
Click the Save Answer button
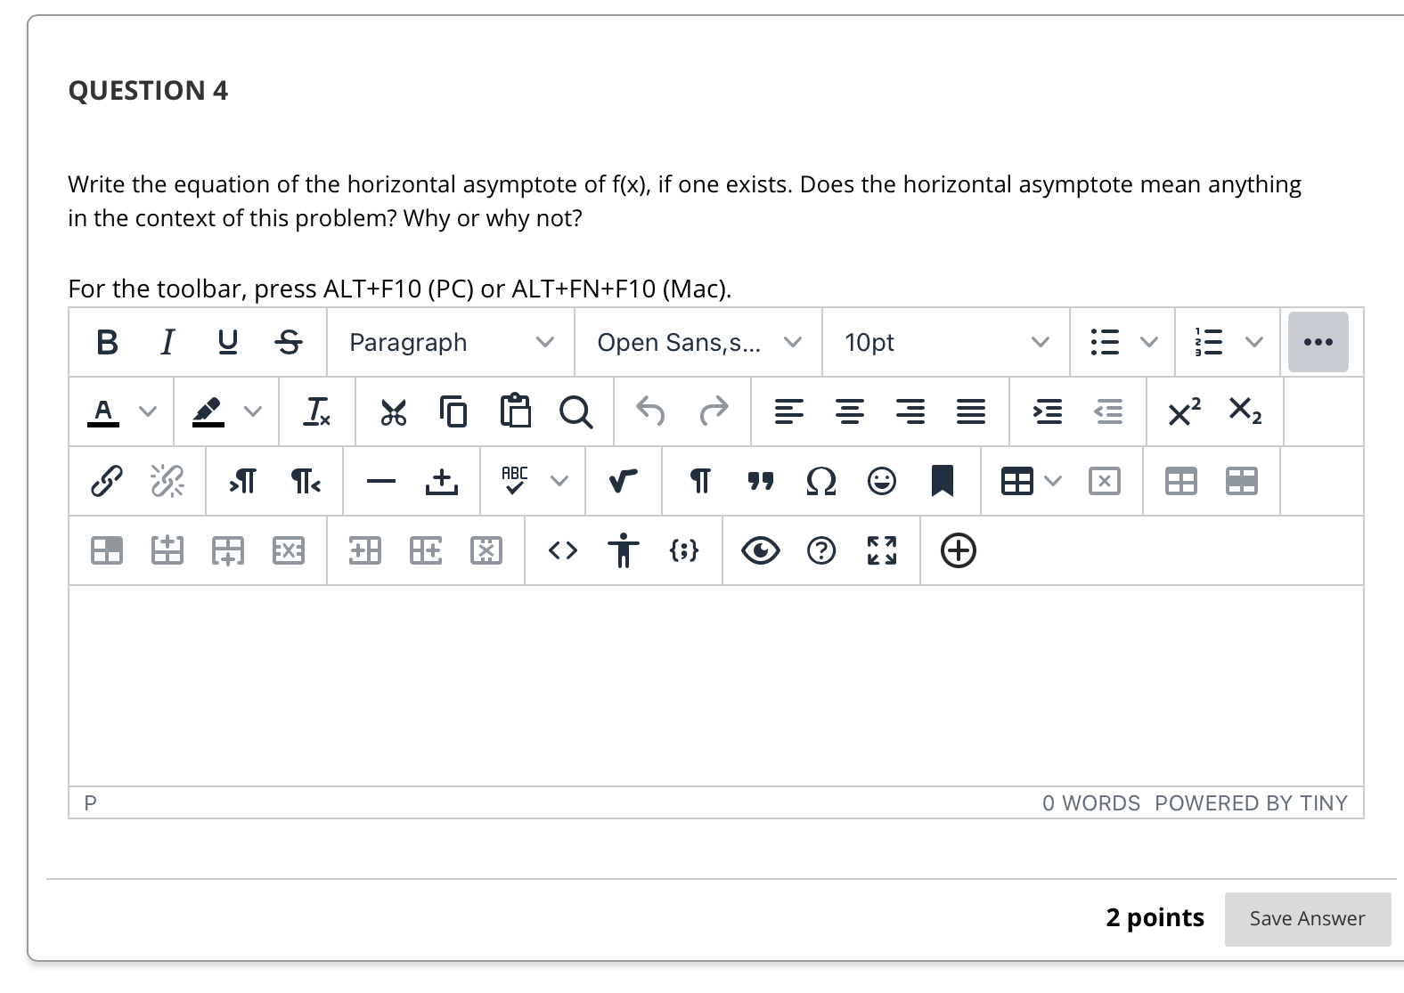(x=1307, y=918)
